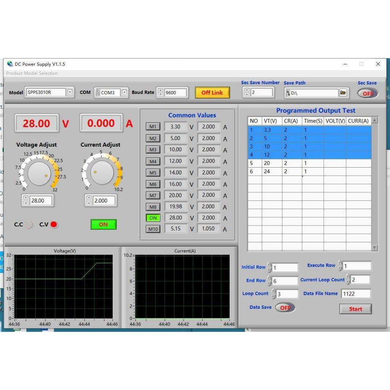Click the table scrollbar down arrow

pos(375,248)
